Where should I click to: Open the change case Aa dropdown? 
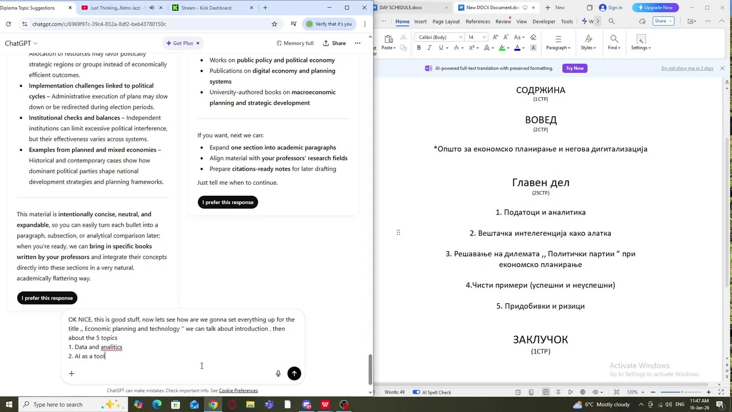point(519,37)
